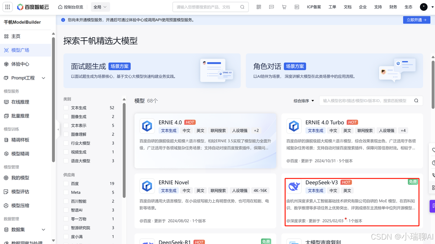
Task: Open the messages icon in header
Action: point(271,7)
